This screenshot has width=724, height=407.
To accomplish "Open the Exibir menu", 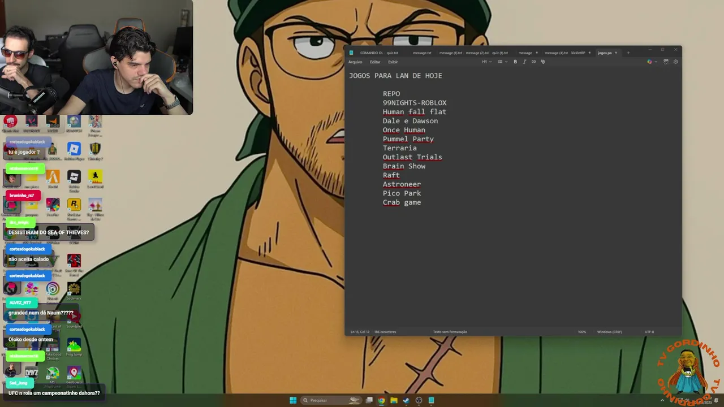I will [x=393, y=62].
